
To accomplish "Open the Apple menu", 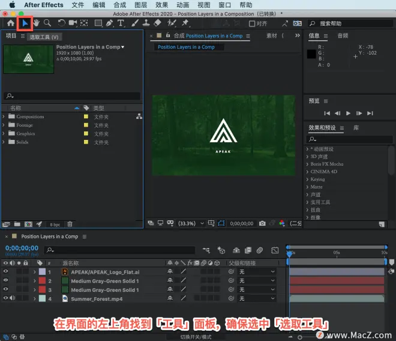I will point(11,5).
